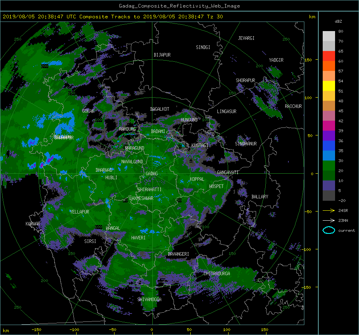Image resolution: width=359 pixels, height=335 pixels.
Task: Select the YADGIR city label
Action: click(x=276, y=60)
